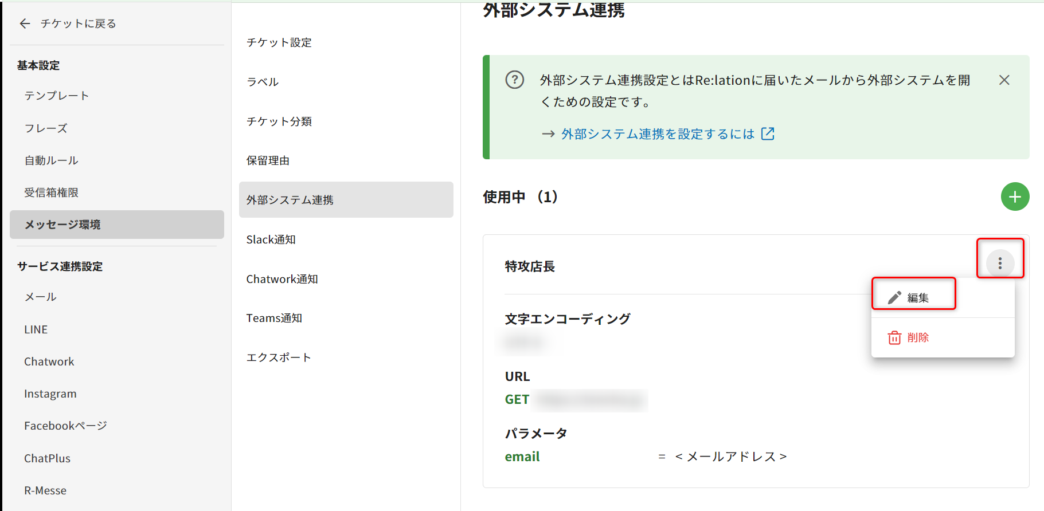The width and height of the screenshot is (1044, 511).
Task: Close the green help banner
Action: [1004, 80]
